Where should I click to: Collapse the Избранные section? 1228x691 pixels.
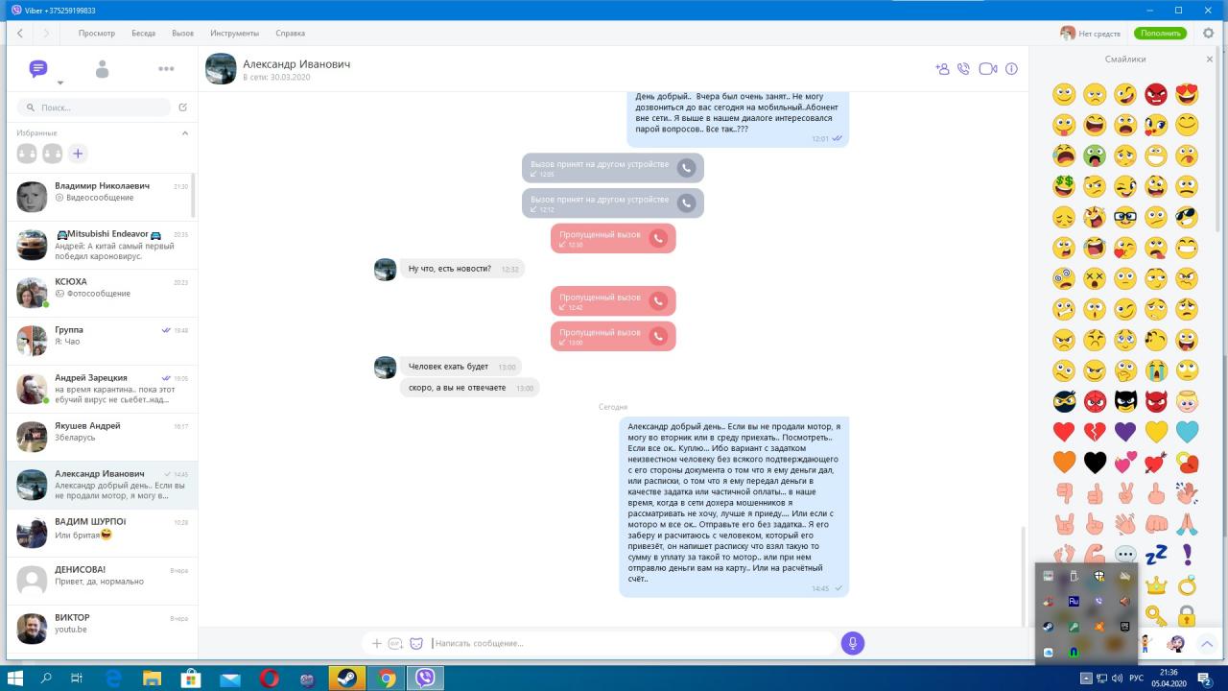pyautogui.click(x=185, y=132)
